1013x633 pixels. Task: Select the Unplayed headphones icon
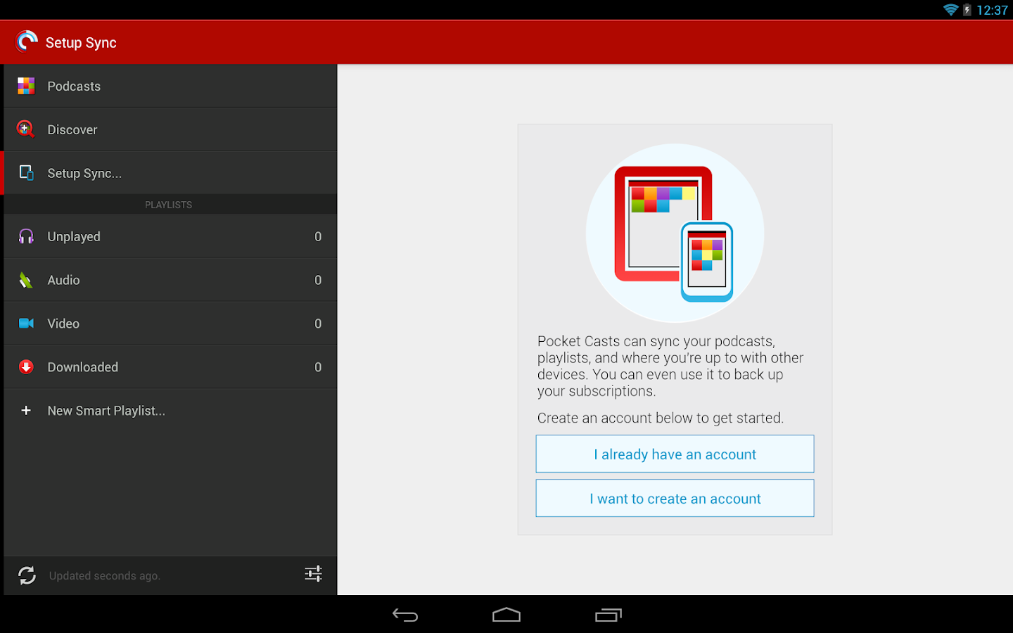coord(26,236)
